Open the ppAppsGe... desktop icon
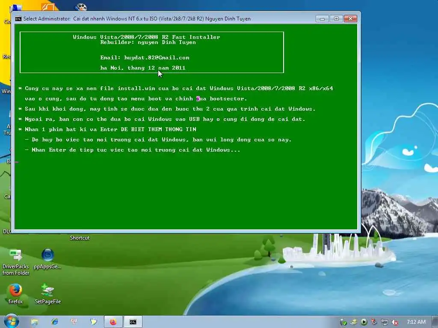This screenshot has height=328, width=438. click(x=47, y=259)
